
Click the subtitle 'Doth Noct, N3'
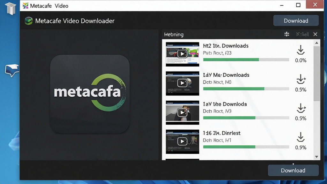[x=217, y=111]
